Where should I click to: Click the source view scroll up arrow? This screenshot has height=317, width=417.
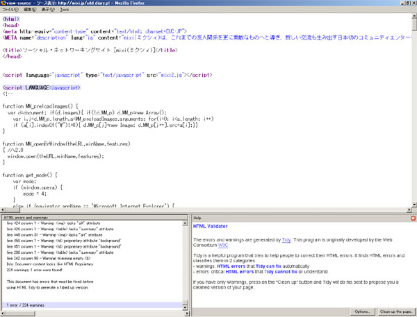pyautogui.click(x=414, y=16)
